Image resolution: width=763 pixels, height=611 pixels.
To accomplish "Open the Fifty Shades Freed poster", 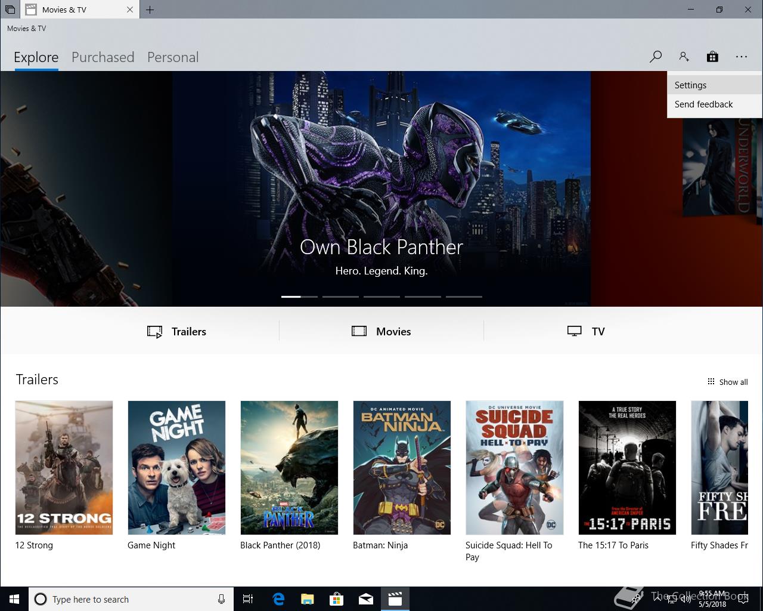I will point(719,468).
